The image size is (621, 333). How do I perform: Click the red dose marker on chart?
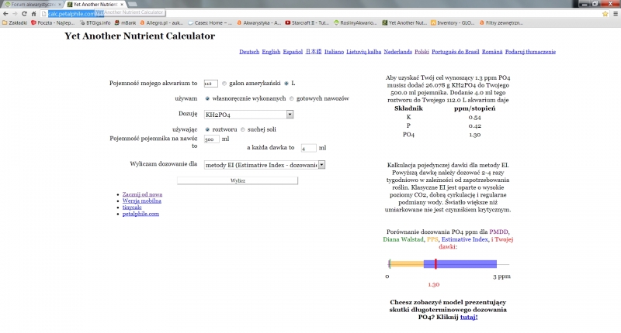435,264
